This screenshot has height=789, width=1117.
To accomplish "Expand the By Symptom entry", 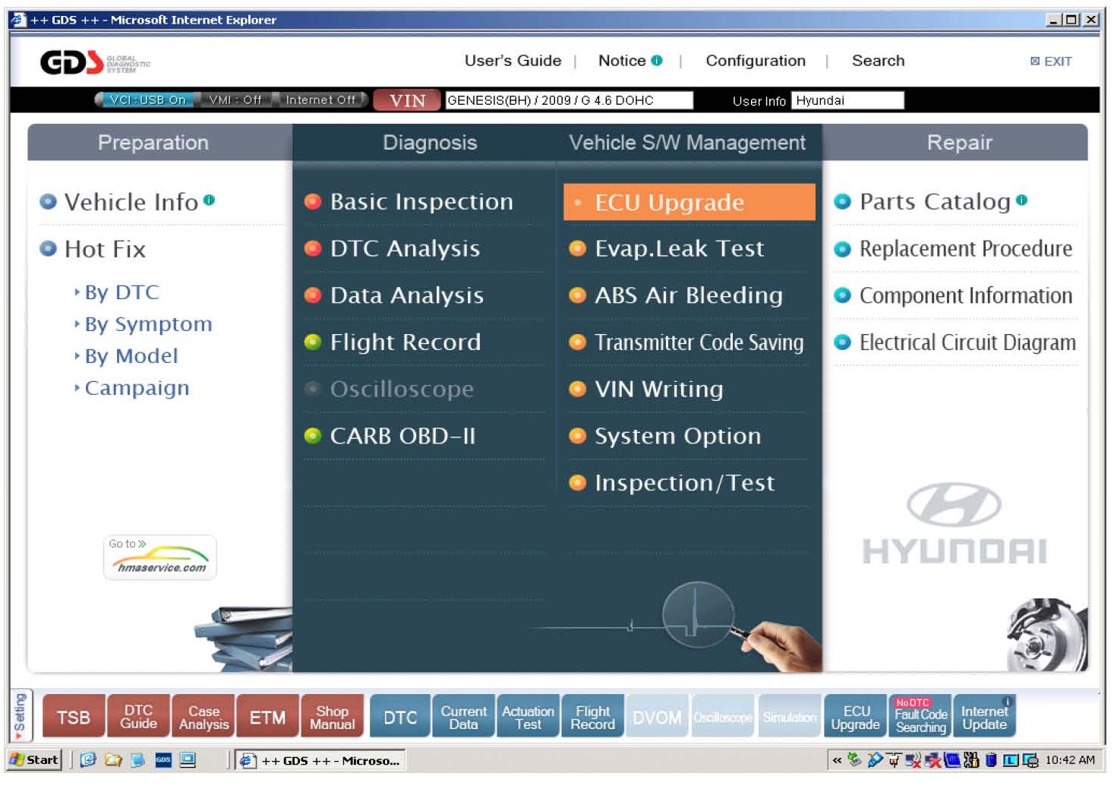I will pyautogui.click(x=148, y=324).
